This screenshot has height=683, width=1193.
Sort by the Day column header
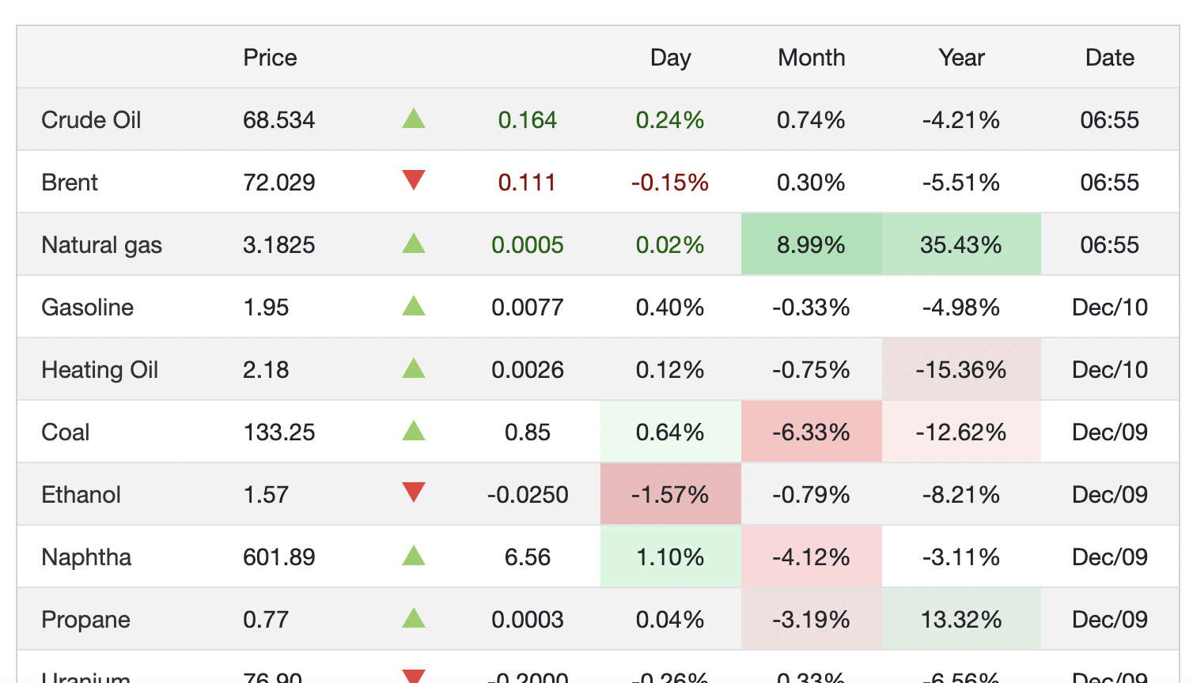pyautogui.click(x=670, y=58)
